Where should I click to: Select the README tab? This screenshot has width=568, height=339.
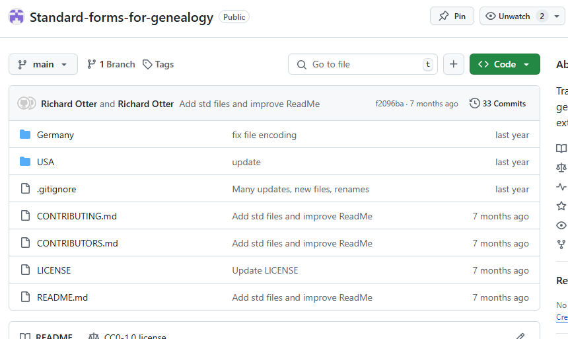46,336
